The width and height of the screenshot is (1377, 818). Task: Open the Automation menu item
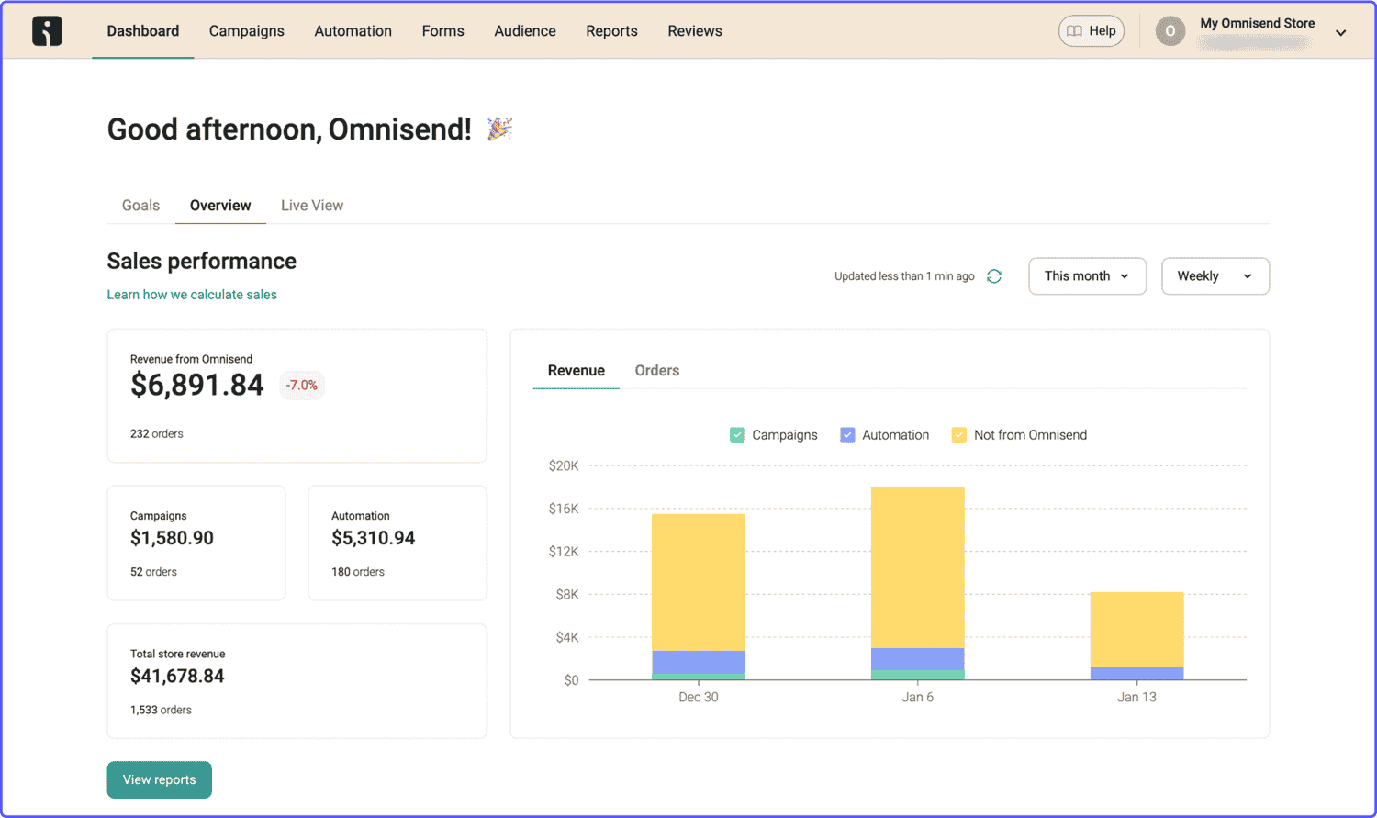click(x=353, y=31)
